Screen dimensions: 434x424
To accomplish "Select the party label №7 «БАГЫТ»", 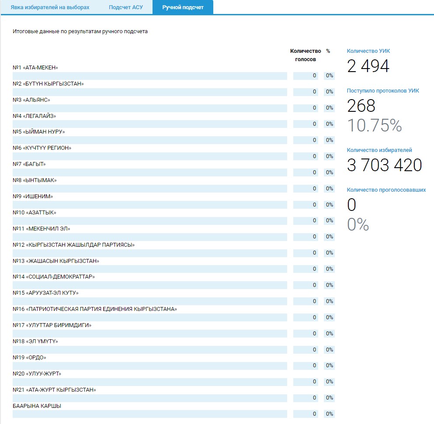I will (29, 164).
